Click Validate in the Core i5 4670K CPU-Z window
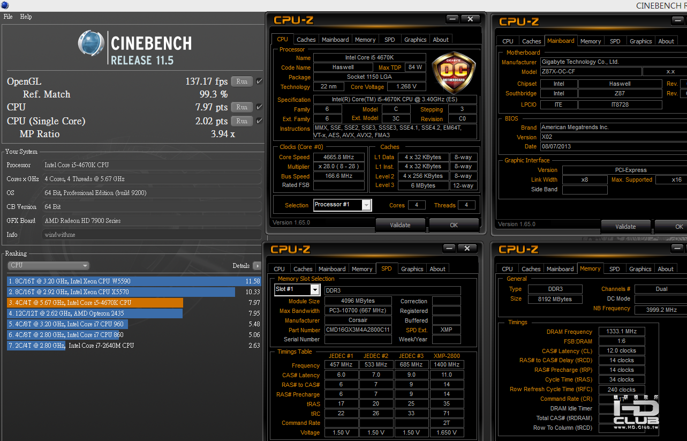Image resolution: width=687 pixels, height=441 pixels. (401, 225)
